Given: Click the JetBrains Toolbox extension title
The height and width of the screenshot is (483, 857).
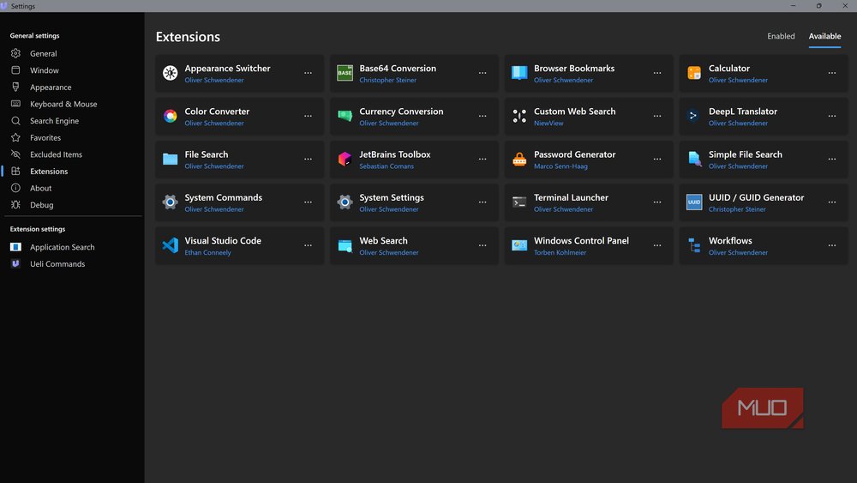Looking at the screenshot, I should [394, 154].
